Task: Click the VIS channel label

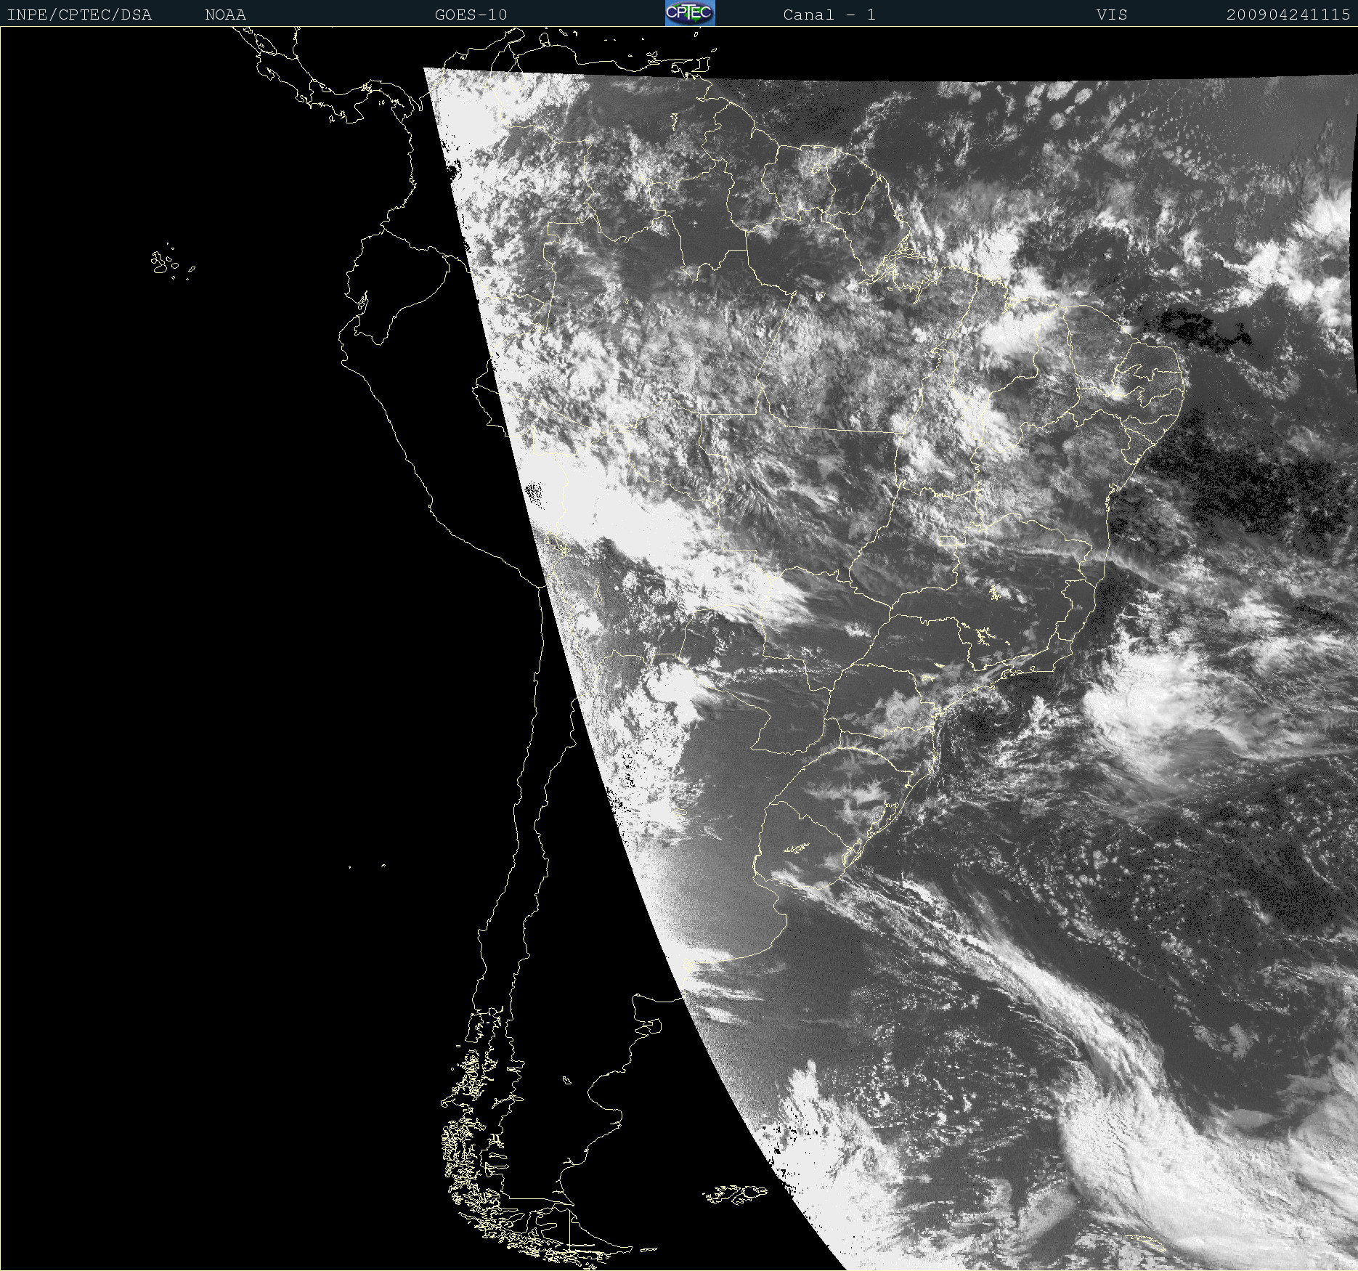Action: (1112, 15)
